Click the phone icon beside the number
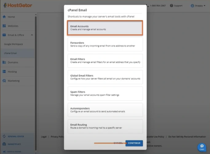This screenshot has height=154, width=210. point(148,6)
